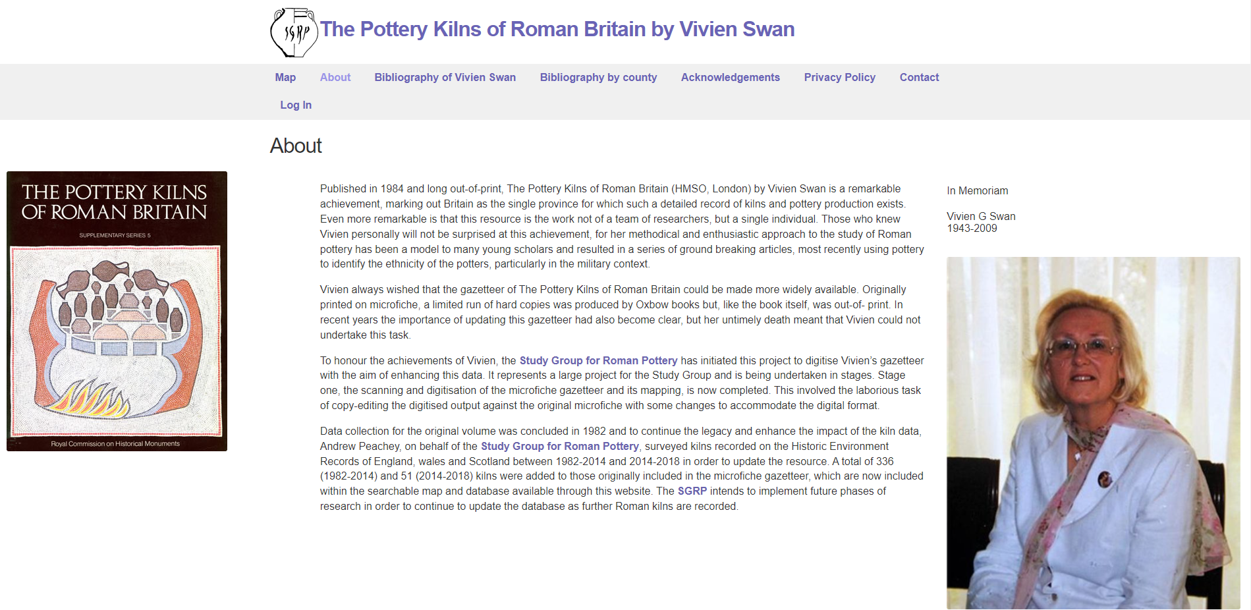Select the About menu item
Viewport: 1251px width, 610px height.
pyautogui.click(x=335, y=77)
